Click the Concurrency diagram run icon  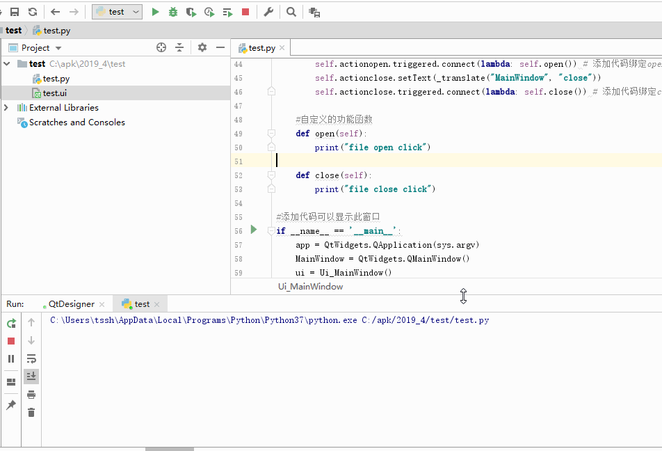click(x=227, y=13)
